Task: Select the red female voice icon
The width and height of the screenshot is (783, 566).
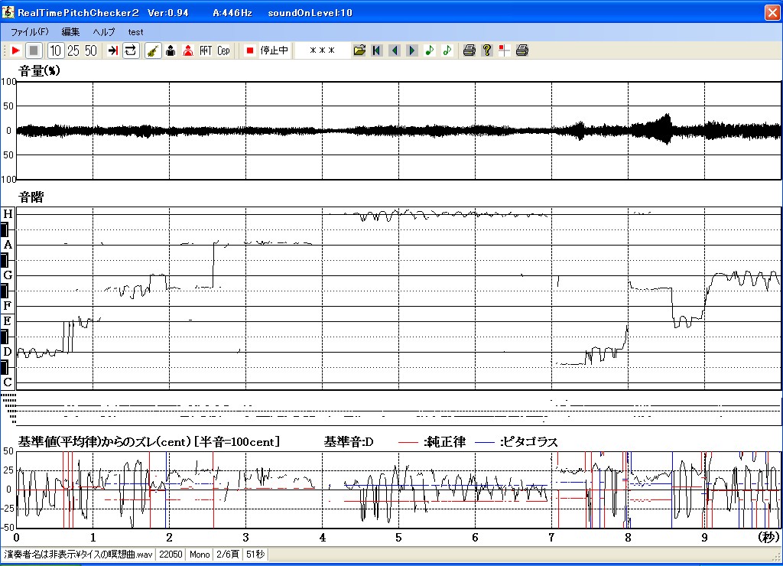Action: point(188,50)
